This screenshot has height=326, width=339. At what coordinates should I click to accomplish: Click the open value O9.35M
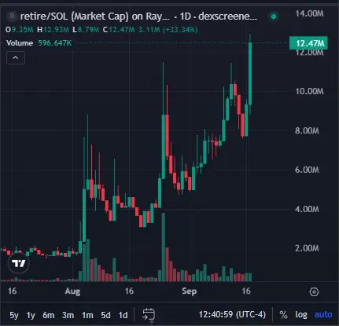coord(20,30)
